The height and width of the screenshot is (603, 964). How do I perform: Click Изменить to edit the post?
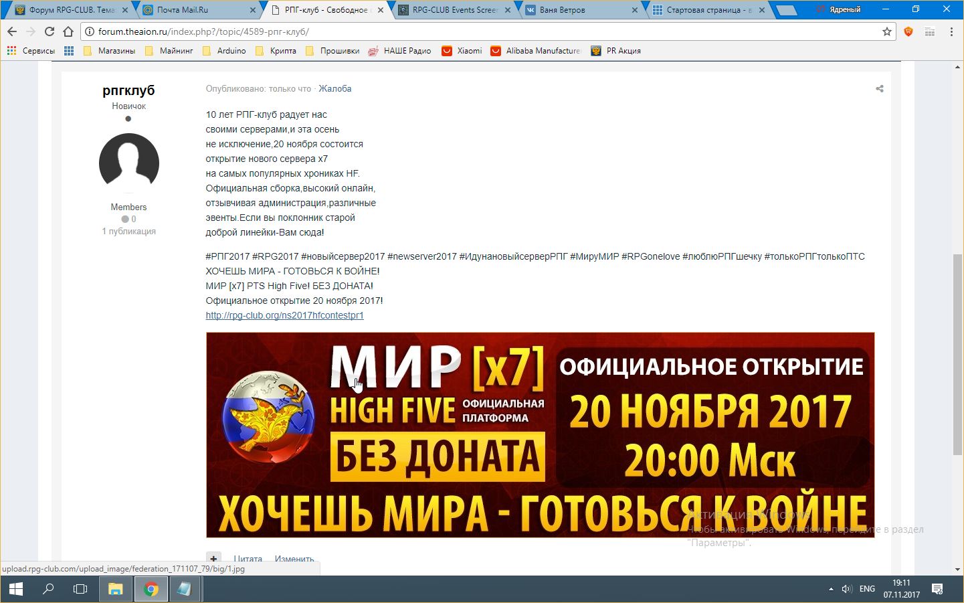pos(294,559)
